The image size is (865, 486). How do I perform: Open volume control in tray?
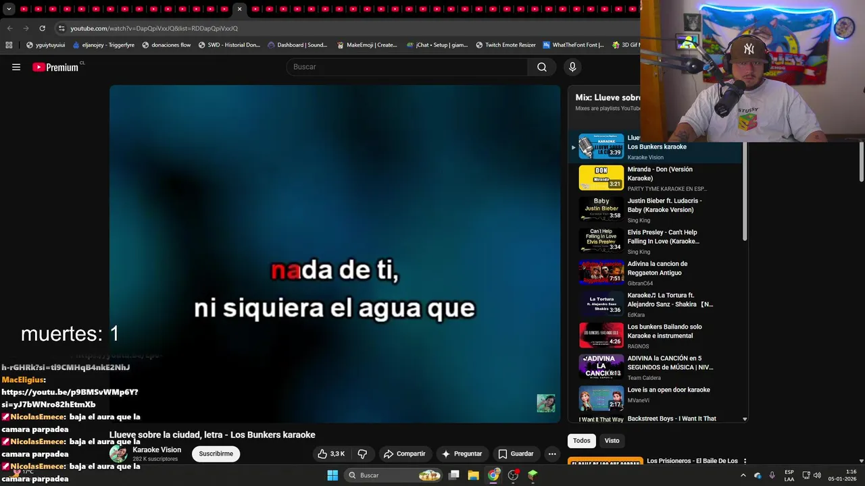[x=817, y=475]
